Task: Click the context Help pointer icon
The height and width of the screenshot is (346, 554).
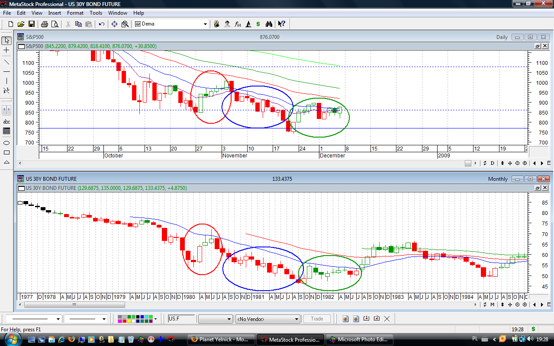Action: tap(281, 24)
